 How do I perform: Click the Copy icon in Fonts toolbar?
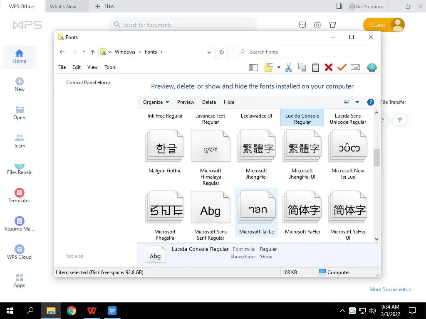click(x=302, y=67)
